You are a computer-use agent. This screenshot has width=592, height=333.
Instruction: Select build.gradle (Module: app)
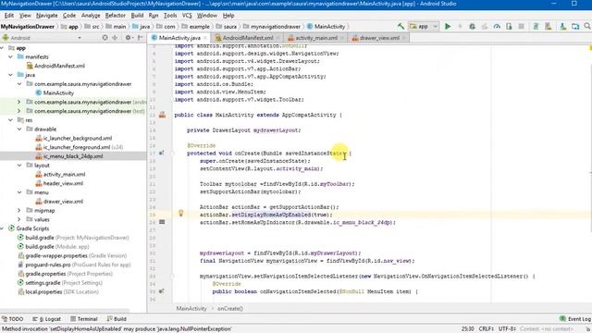click(54, 247)
